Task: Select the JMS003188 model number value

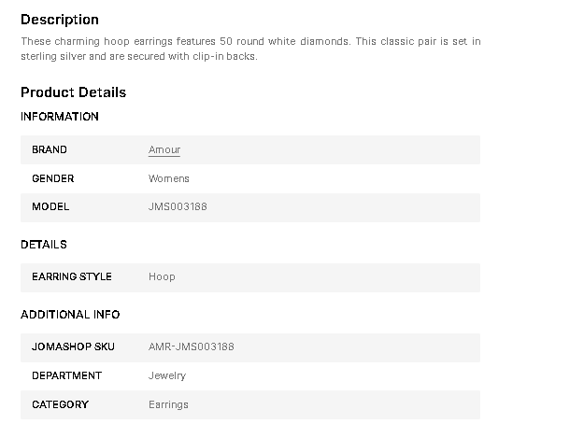Action: [178, 206]
